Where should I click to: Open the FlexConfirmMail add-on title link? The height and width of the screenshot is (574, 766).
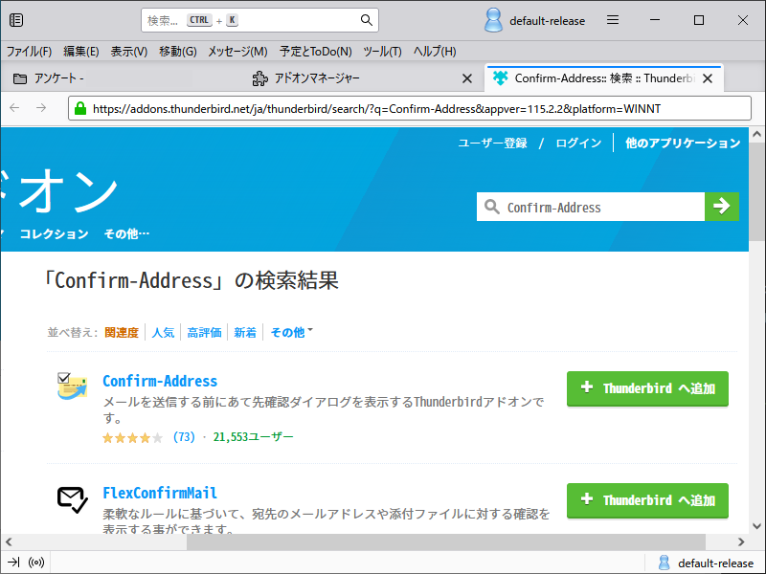[160, 493]
